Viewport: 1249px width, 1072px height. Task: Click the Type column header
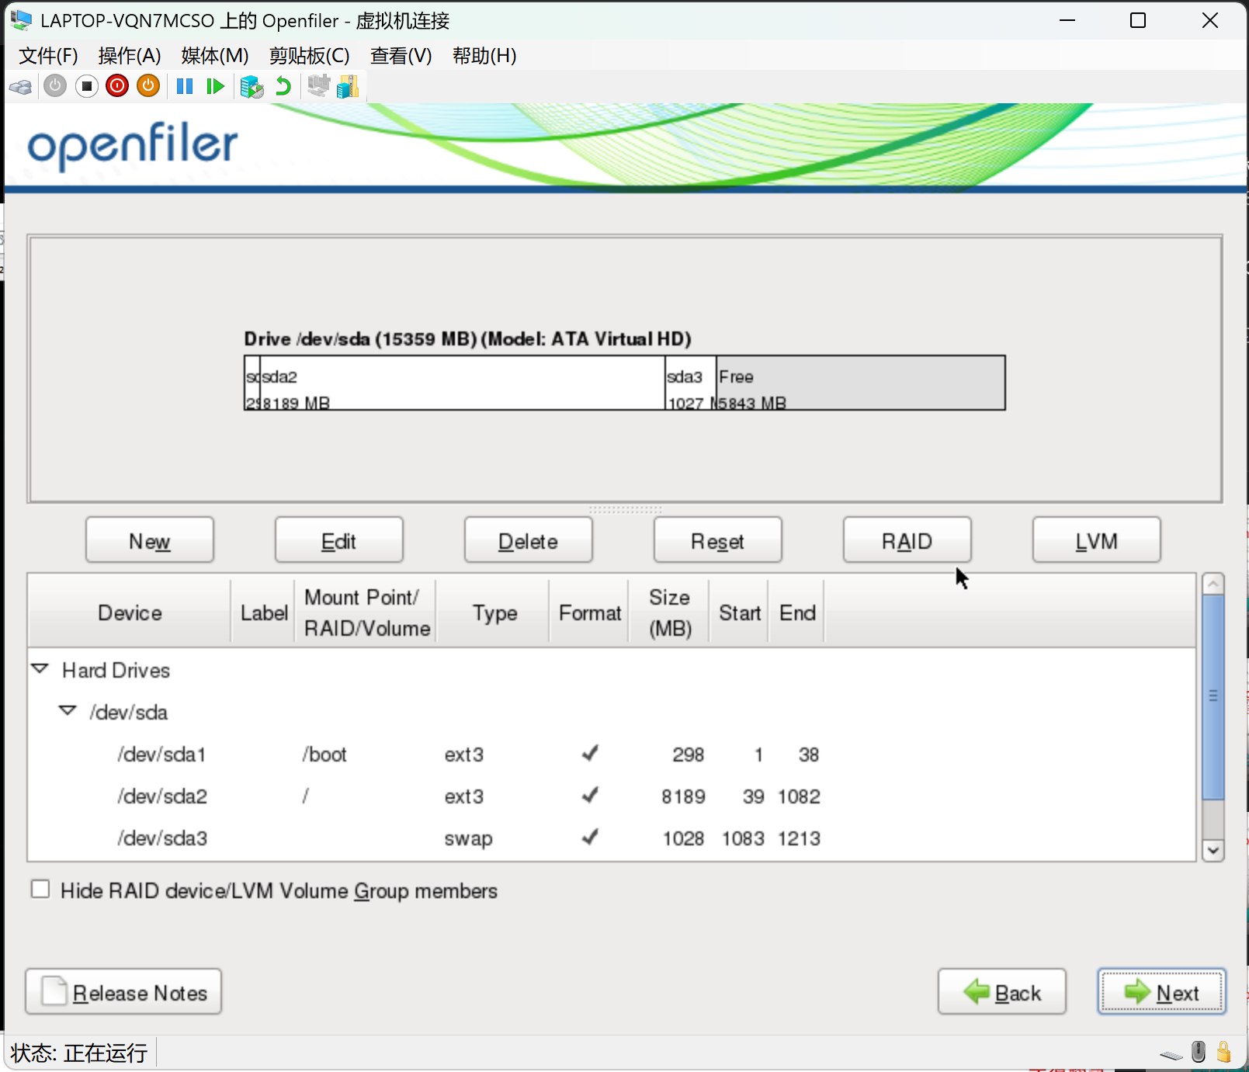click(x=494, y=612)
